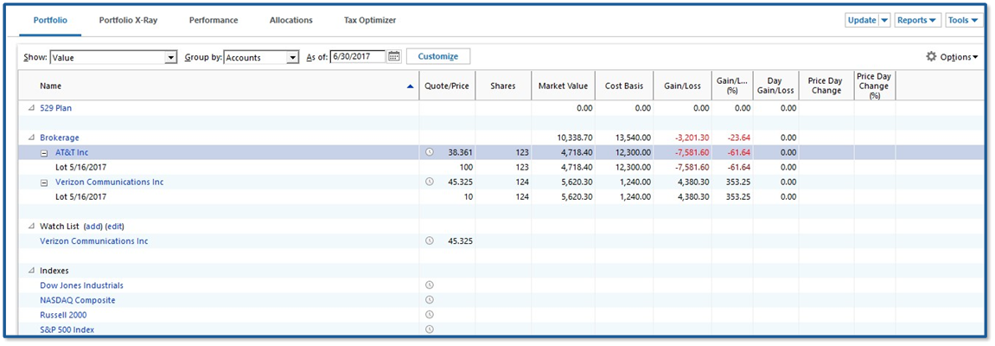Click the clock icon beside Dow Jones Industrials

click(x=430, y=285)
